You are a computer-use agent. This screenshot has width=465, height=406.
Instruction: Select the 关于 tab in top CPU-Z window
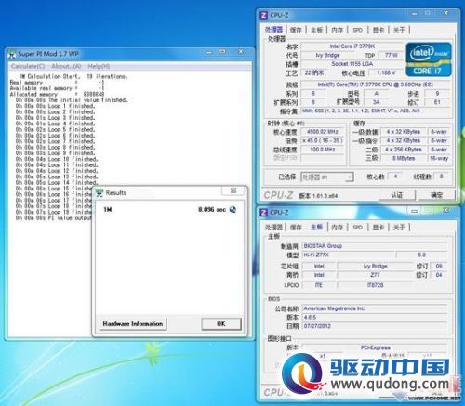[x=399, y=30]
